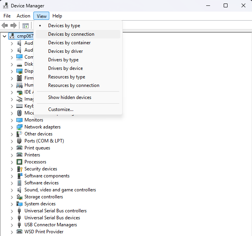Click the show/hide console tree toolbar icon
This screenshot has height=236, width=252.
point(25,26)
